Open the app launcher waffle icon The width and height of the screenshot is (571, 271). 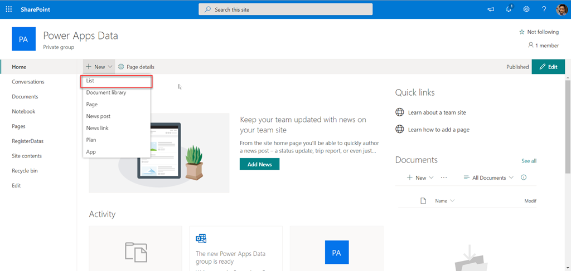[9, 9]
